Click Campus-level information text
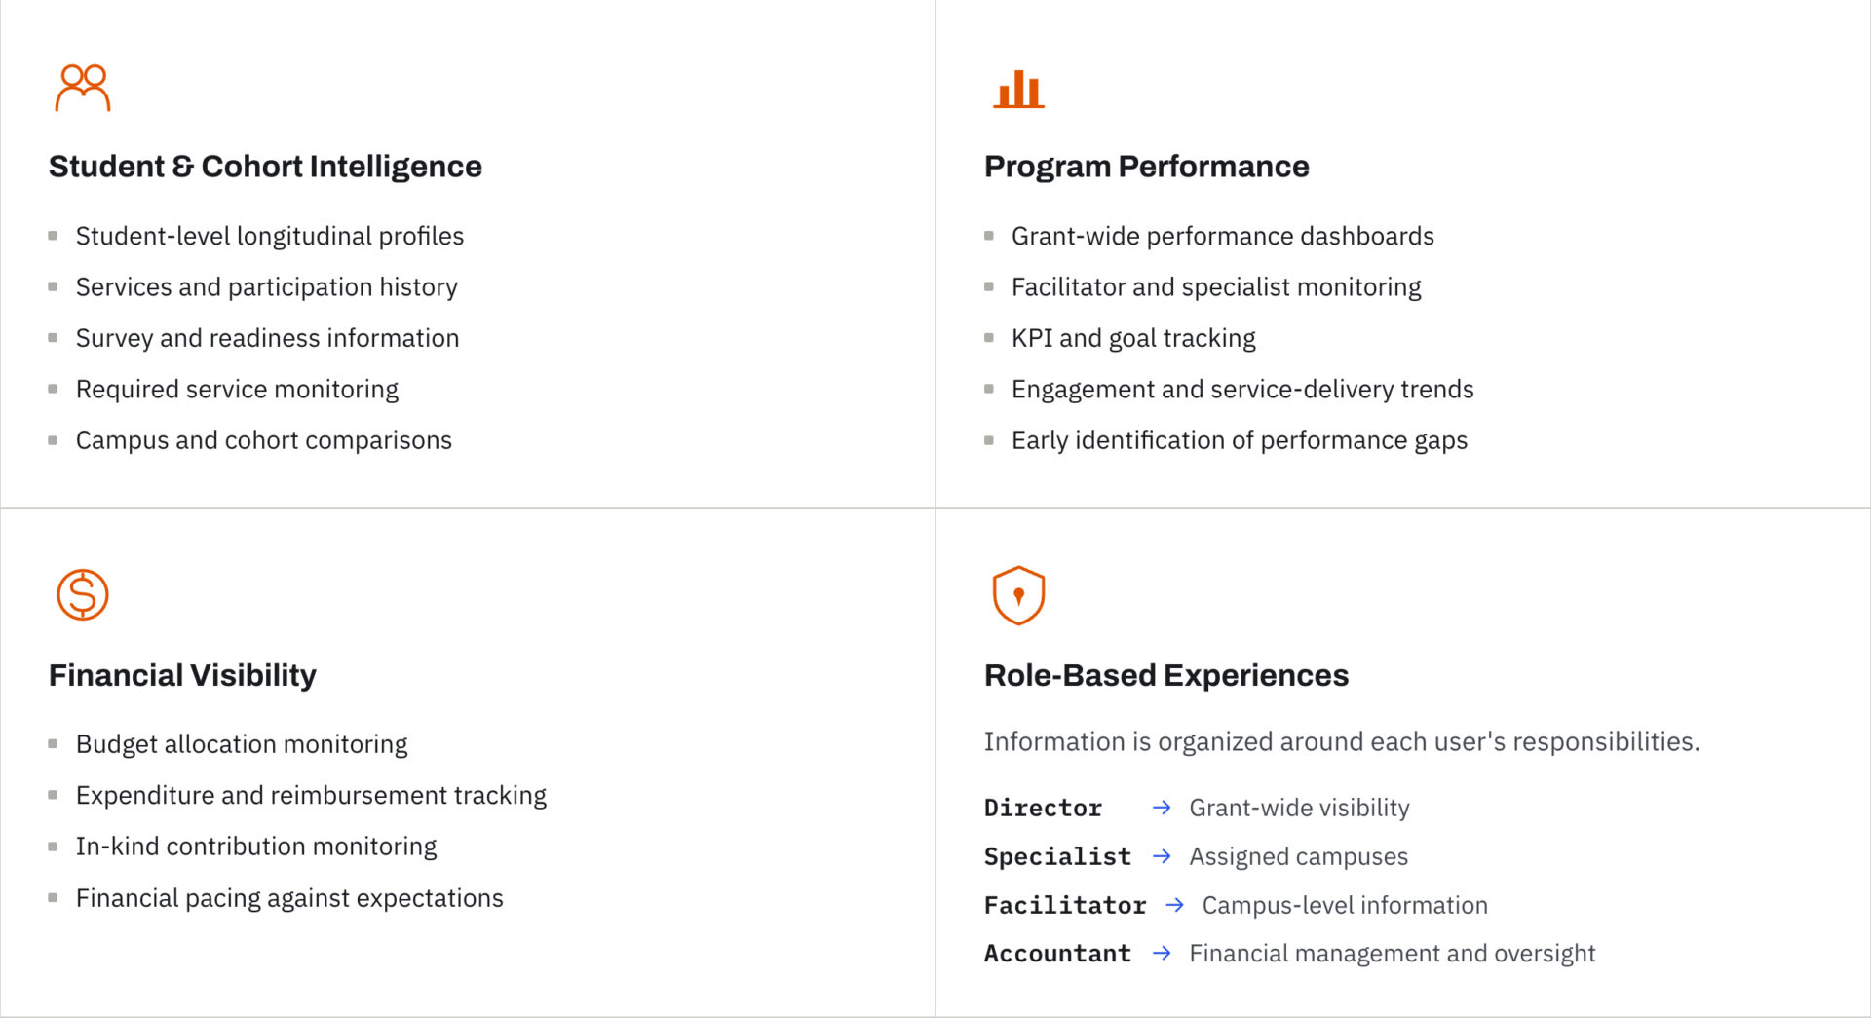The width and height of the screenshot is (1871, 1018). (1345, 905)
